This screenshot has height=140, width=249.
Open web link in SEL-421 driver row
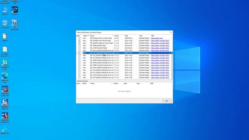click(160, 55)
